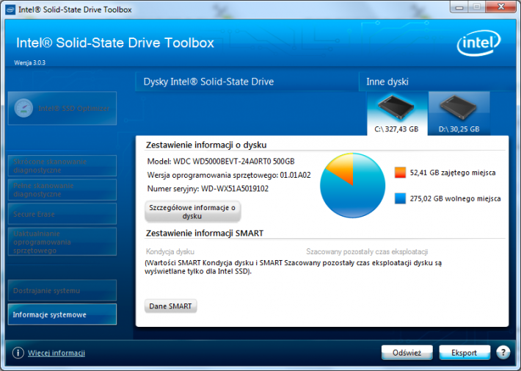This screenshot has height=371, width=521.
Task: Choose Skrócone skanowanie diagnostyczne
Action: click(x=62, y=166)
